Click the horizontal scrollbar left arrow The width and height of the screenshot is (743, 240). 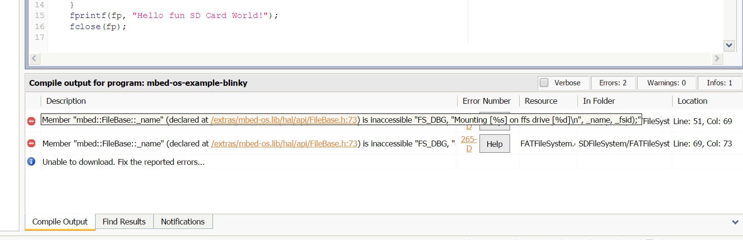click(x=34, y=59)
